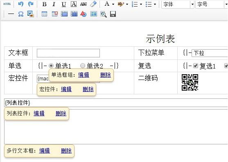Save the form with floppy disk icon
Image resolution: width=228 pixels, height=162 pixels.
[x=113, y=14]
